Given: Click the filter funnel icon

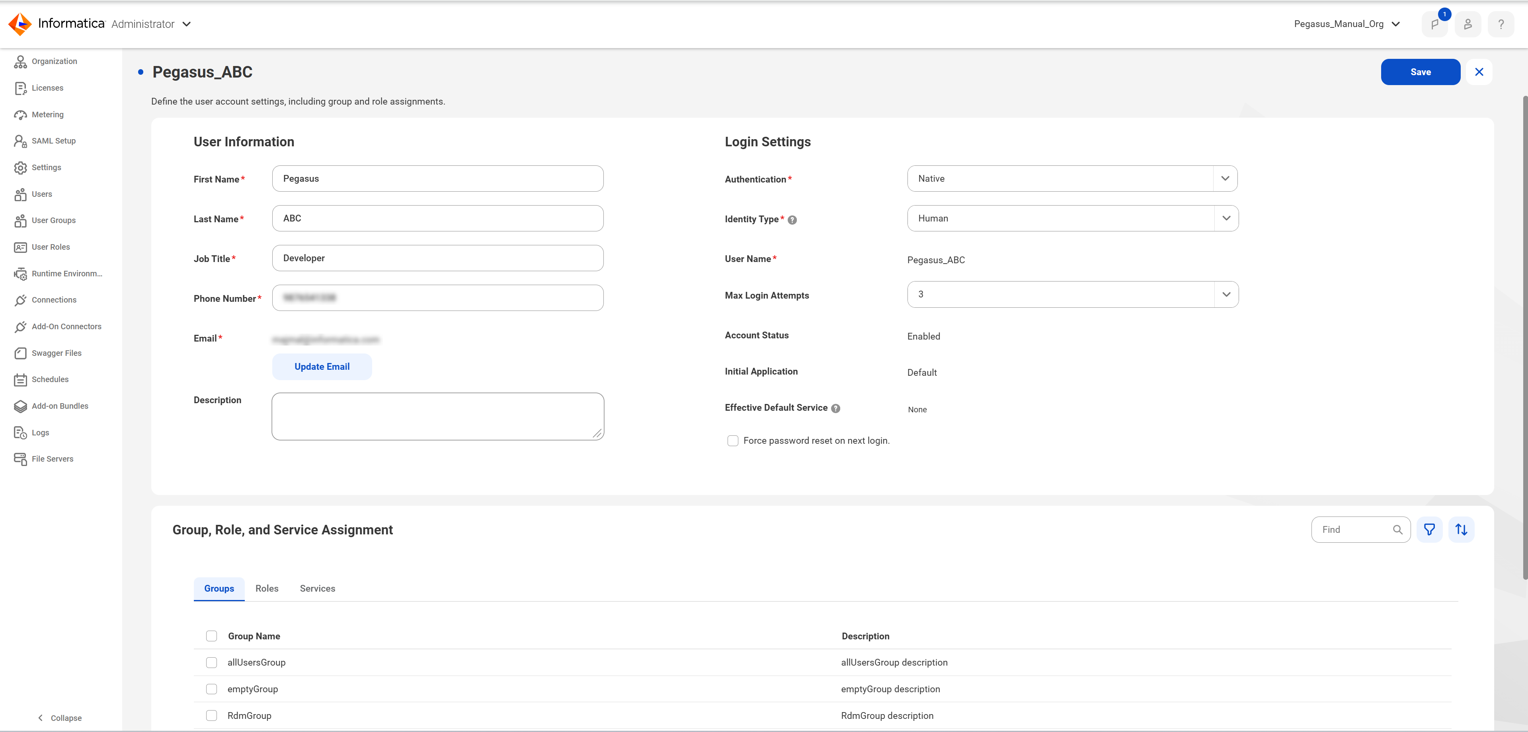Looking at the screenshot, I should (x=1429, y=530).
